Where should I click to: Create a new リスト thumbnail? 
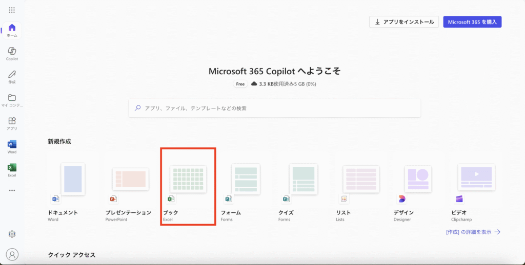361,179
